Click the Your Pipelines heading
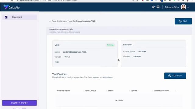 pyautogui.click(x=59, y=74)
